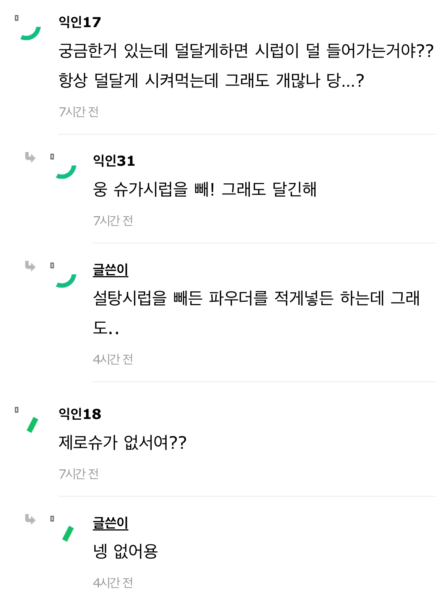Click small square marker left of 익인31's avatar
The width and height of the screenshot is (447, 600).
[x=52, y=157]
